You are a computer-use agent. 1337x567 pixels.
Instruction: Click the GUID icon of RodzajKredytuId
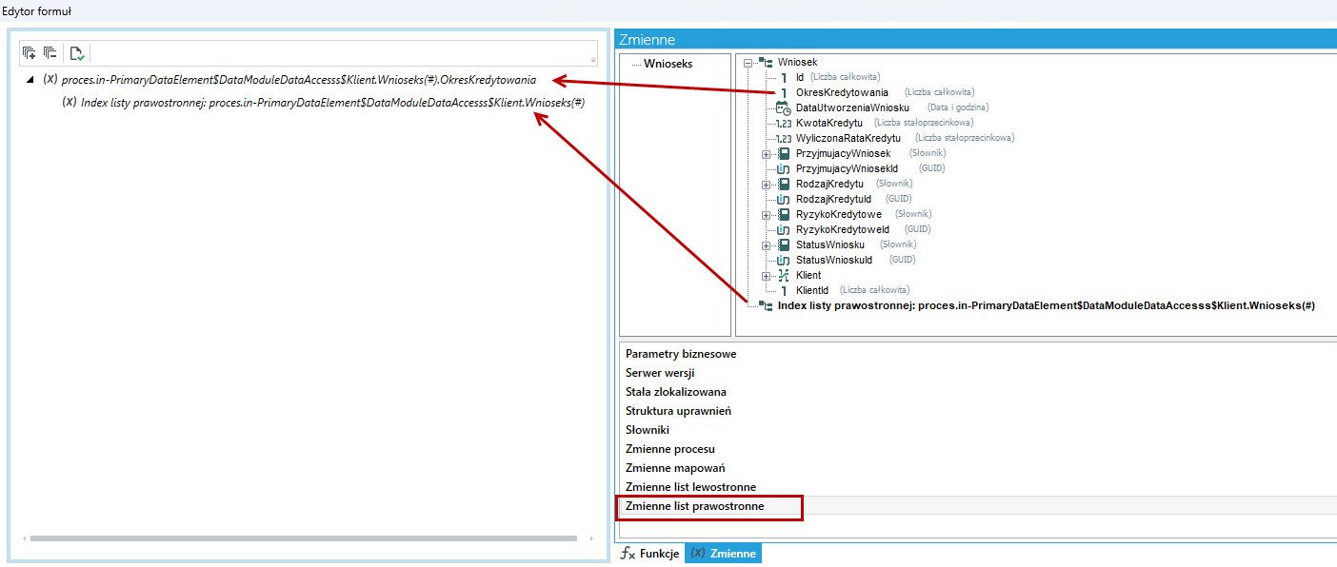[x=784, y=199]
